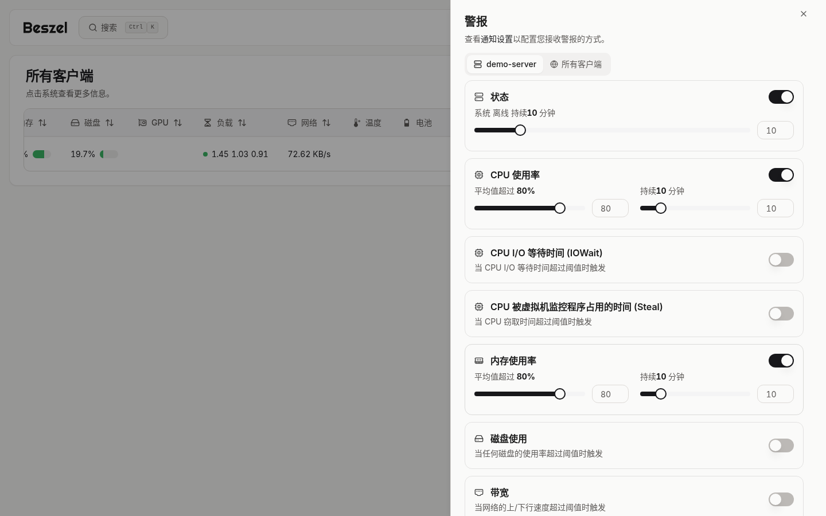Sort by 负载 column arrows
Screen dimensions: 826x516
242,123
